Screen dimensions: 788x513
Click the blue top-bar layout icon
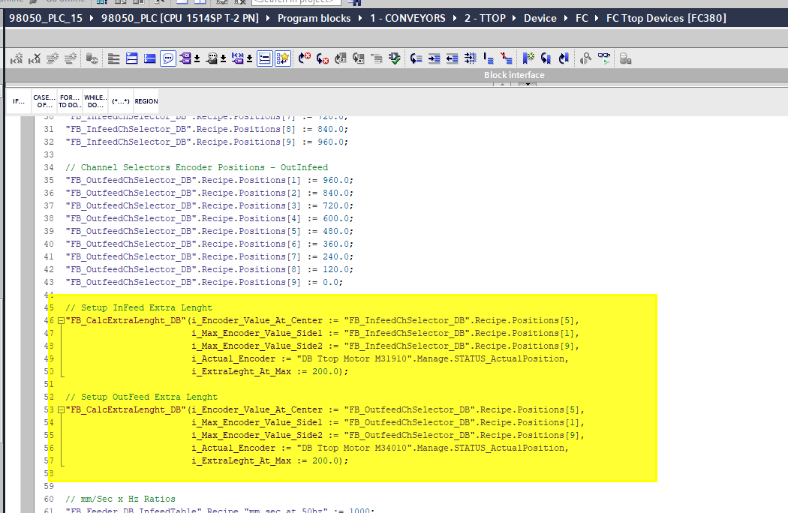(x=131, y=58)
